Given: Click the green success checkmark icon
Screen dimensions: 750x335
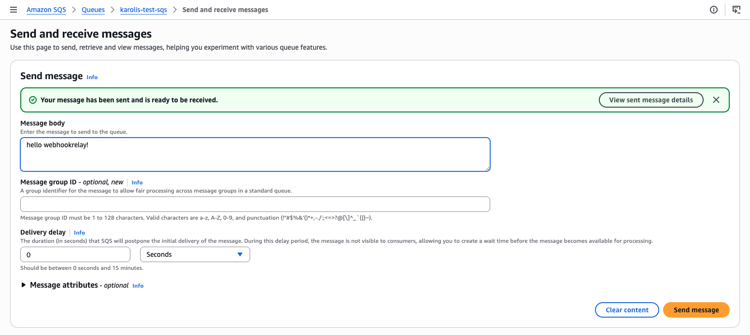Looking at the screenshot, I should [x=32, y=99].
